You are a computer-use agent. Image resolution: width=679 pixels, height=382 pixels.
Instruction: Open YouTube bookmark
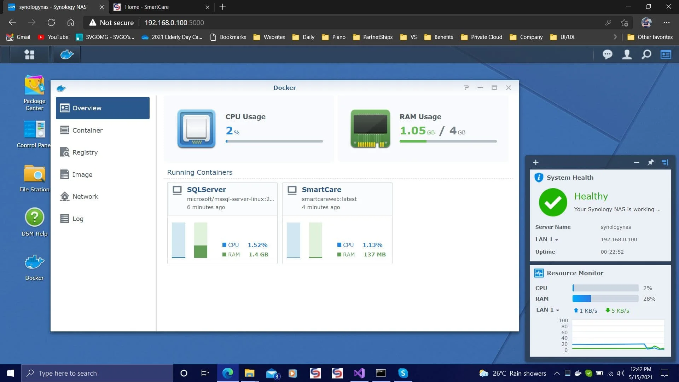[53, 37]
